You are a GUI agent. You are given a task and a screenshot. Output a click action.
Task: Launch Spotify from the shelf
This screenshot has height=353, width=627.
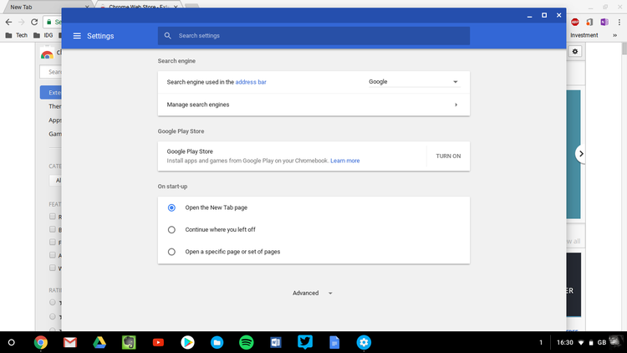click(x=247, y=342)
